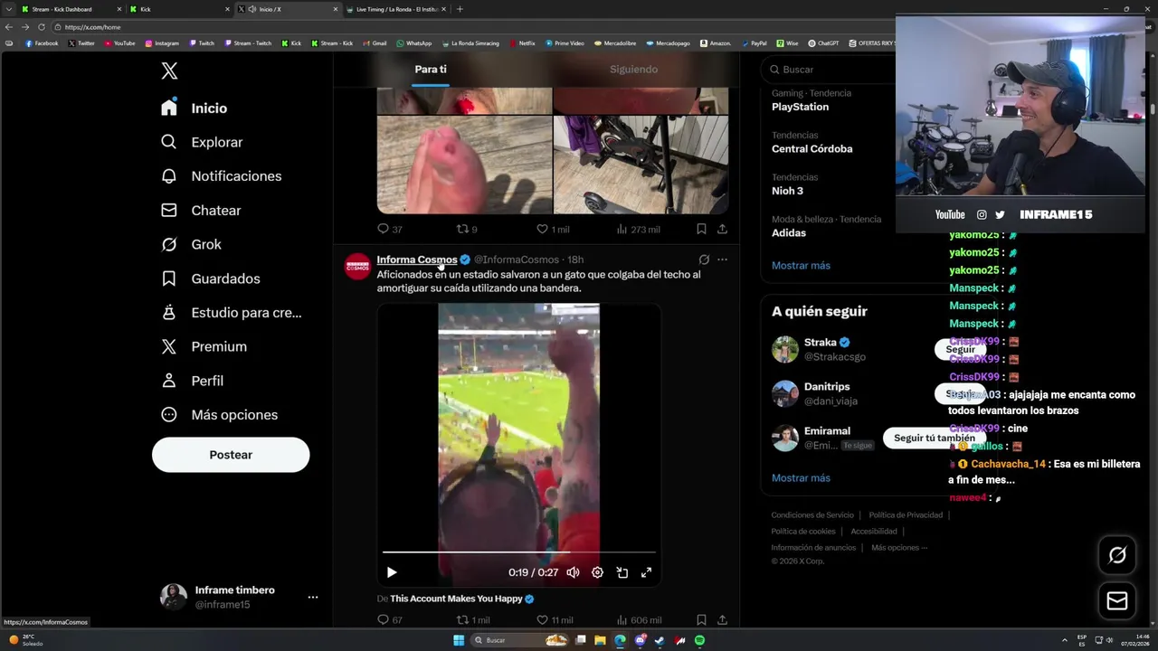
Task: Open the floating messages envelope button
Action: point(1117,600)
